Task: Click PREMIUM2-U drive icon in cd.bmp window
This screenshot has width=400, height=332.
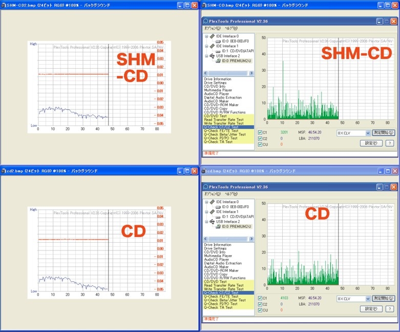Action: point(218,226)
